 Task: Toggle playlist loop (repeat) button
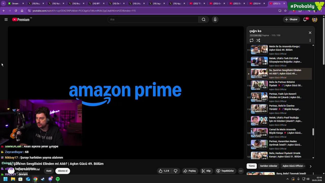tap(252, 40)
